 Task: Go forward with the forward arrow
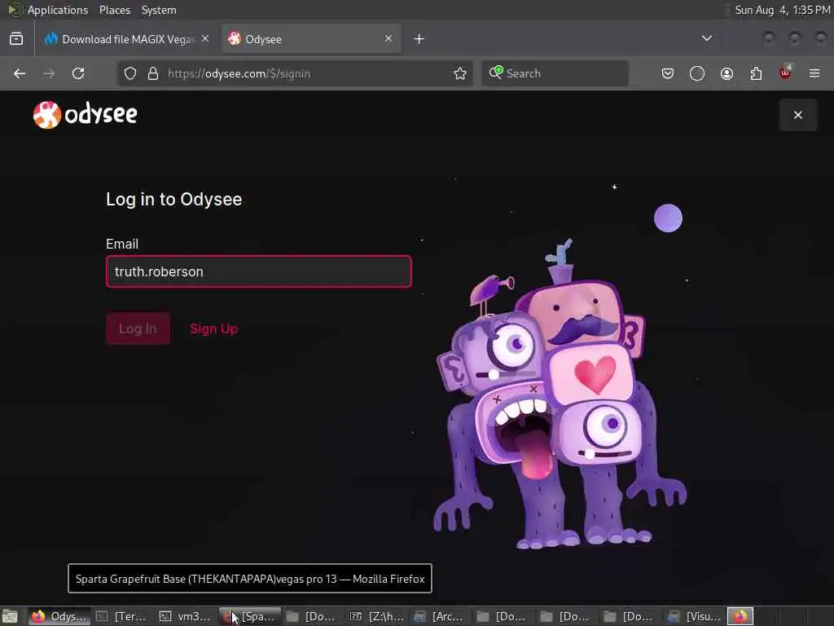[49, 73]
